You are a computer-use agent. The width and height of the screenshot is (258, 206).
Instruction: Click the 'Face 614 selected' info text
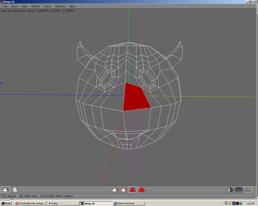tap(13, 11)
